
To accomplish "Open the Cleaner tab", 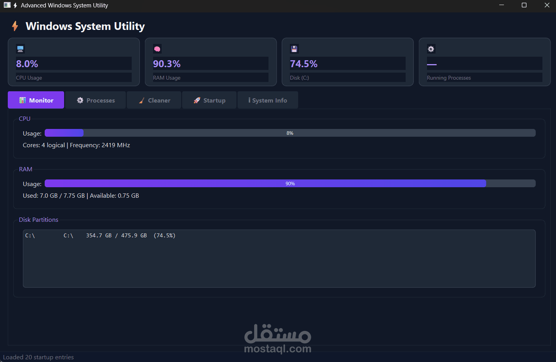I will [154, 100].
